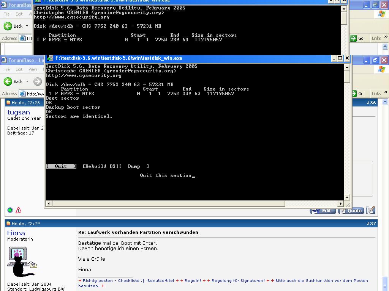
Task: Minimize the front TestDisk console window
Action: click(334, 58)
